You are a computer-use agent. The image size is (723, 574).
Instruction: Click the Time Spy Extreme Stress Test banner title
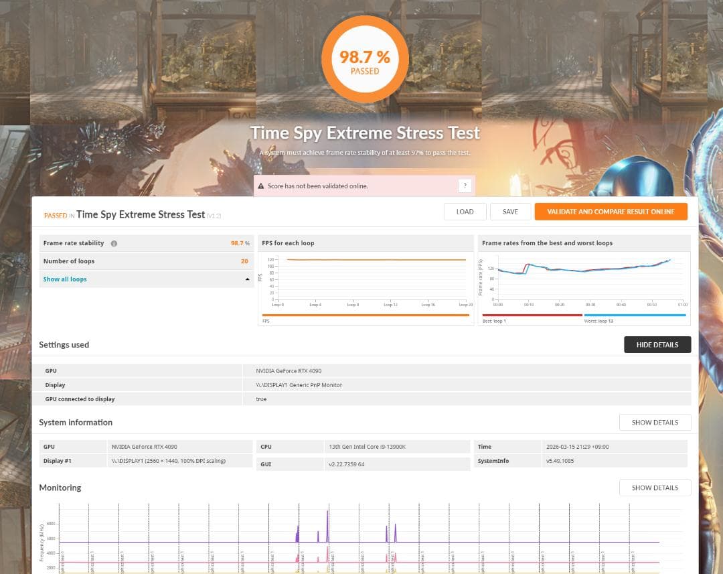[365, 133]
